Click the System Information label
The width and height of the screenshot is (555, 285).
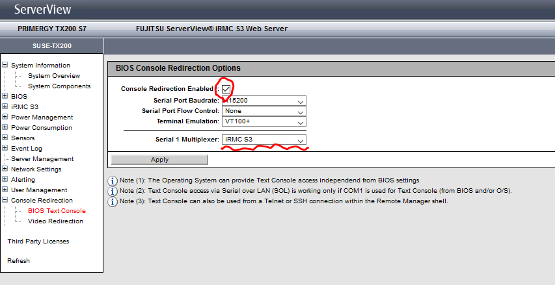[41, 66]
